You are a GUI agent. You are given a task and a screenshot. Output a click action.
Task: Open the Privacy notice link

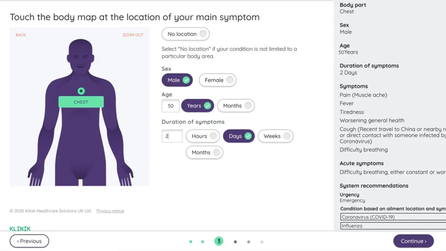[110, 211]
